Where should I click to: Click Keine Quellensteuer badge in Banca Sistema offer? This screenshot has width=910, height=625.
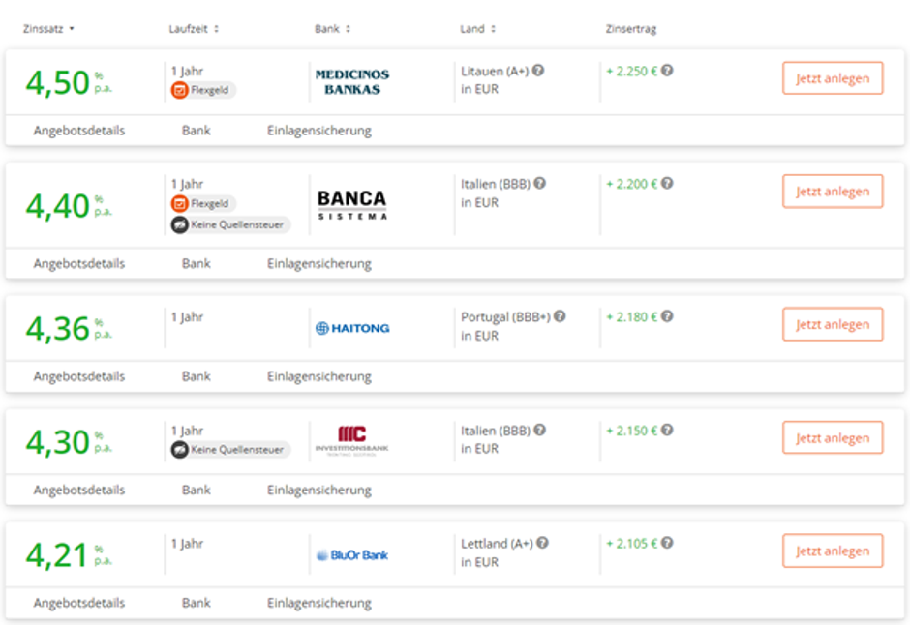coord(230,224)
